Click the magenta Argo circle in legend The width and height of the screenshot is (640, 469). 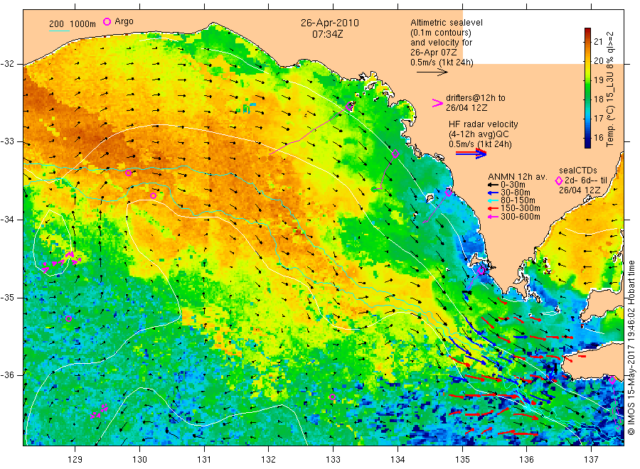(x=107, y=21)
